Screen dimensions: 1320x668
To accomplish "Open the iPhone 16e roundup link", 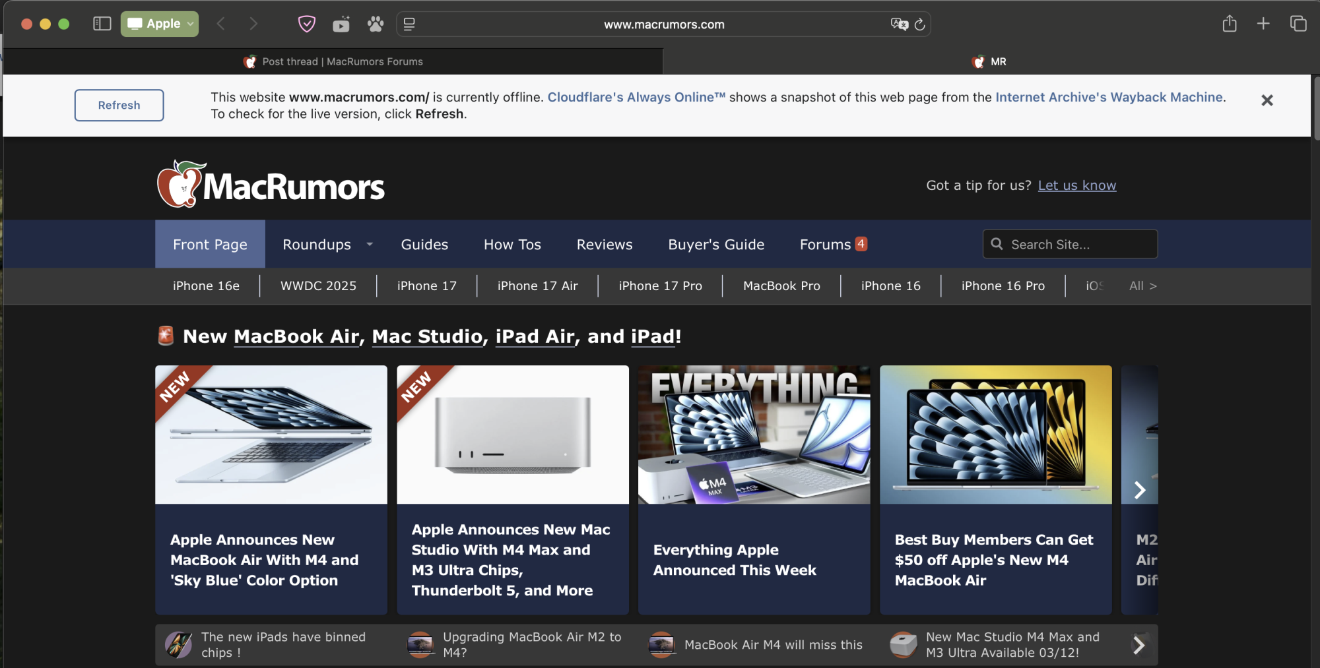I will pos(206,286).
